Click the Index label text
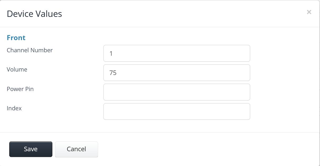The width and height of the screenshot is (320, 166). click(x=14, y=108)
